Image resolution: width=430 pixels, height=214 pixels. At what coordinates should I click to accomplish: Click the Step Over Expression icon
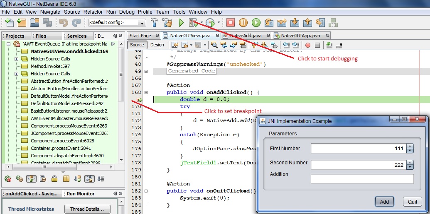[x=282, y=23]
